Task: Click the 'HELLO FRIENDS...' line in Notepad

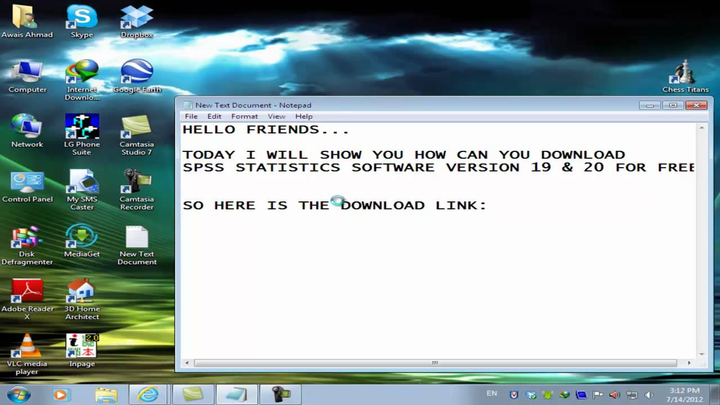Action: click(x=266, y=130)
